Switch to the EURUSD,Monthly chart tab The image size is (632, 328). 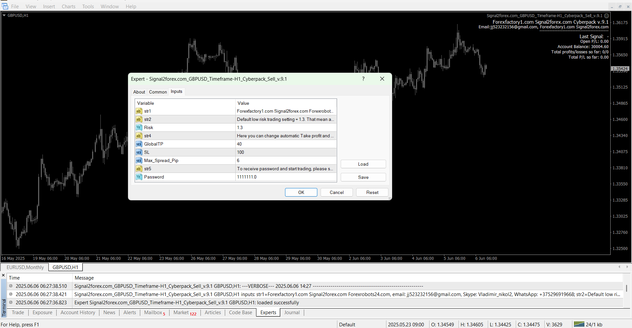click(25, 267)
